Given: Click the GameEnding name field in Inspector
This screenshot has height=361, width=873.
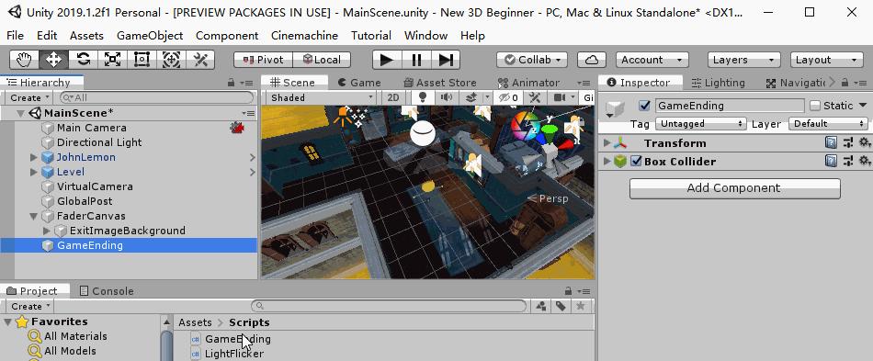Looking at the screenshot, I should (x=730, y=105).
